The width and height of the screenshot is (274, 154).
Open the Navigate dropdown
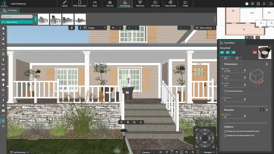(x=207, y=152)
